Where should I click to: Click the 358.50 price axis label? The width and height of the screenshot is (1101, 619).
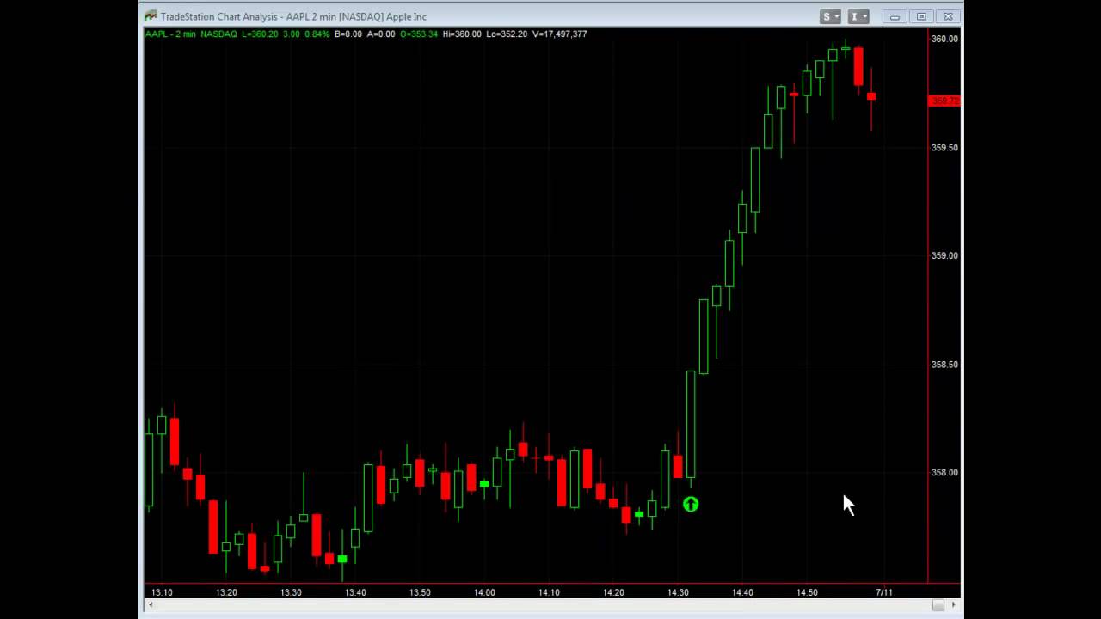[x=944, y=365]
